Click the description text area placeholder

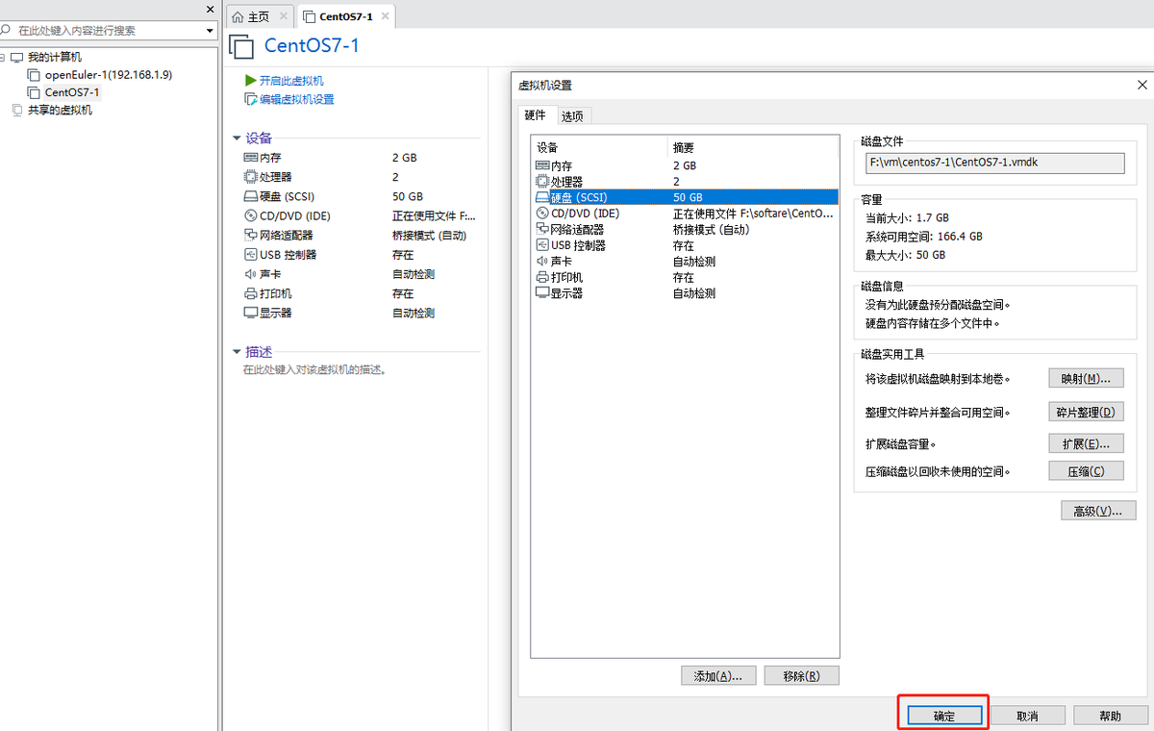pos(314,369)
